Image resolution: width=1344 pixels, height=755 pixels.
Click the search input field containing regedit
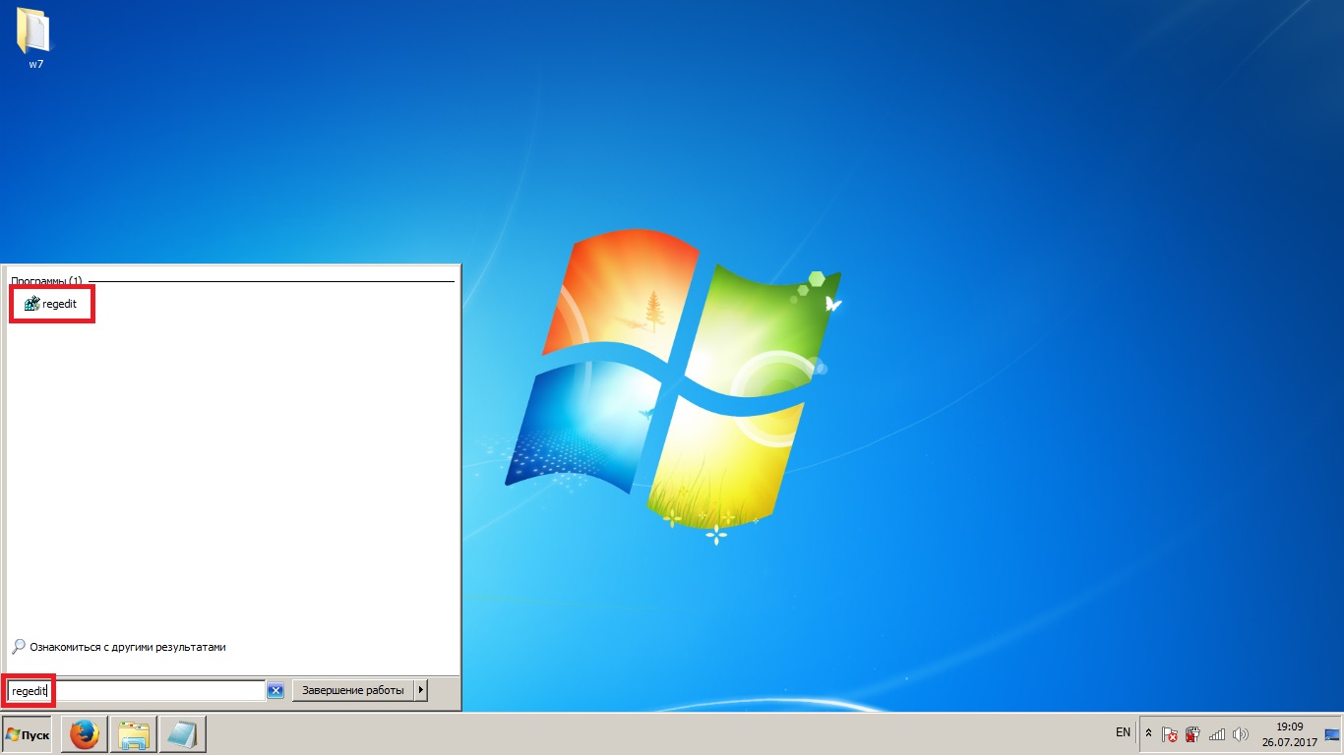(137, 691)
